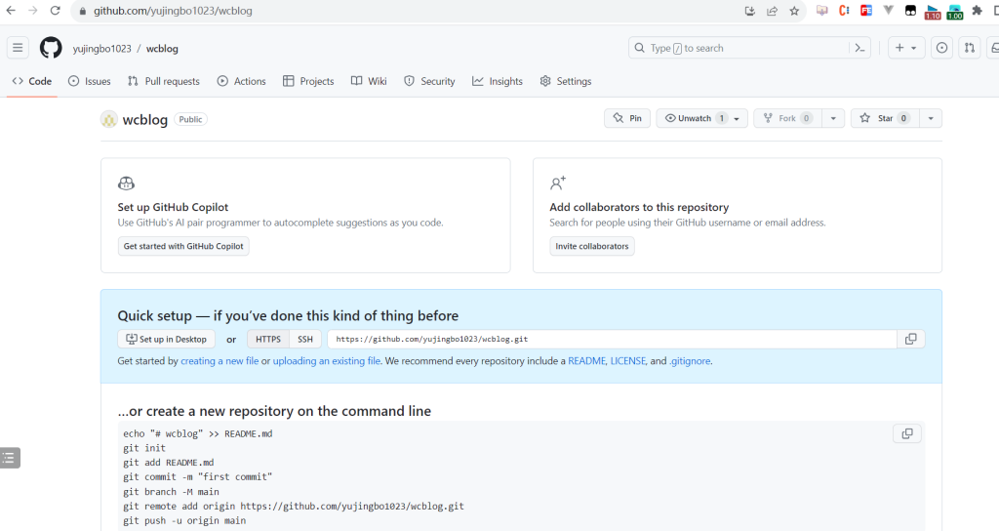Copy the repository HTTPS URL to clipboard

(911, 339)
